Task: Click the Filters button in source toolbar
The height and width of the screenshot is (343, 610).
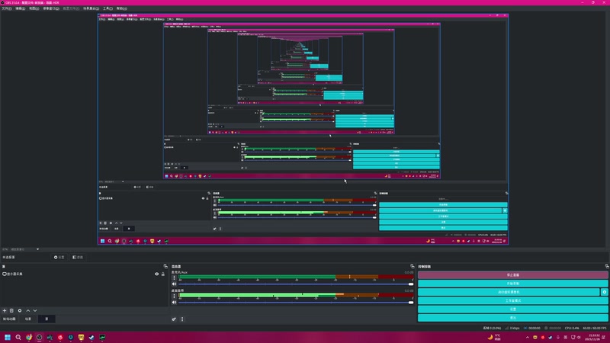Action: pos(78,257)
